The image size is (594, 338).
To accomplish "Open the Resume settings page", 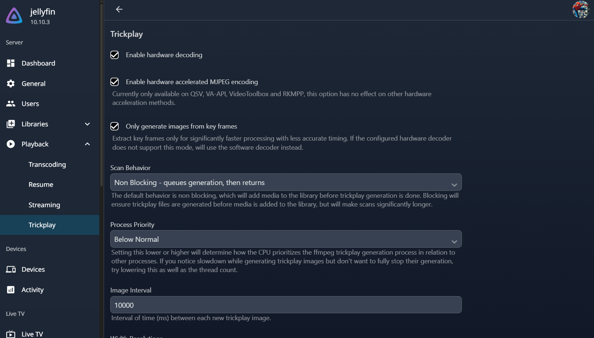I will (x=41, y=185).
